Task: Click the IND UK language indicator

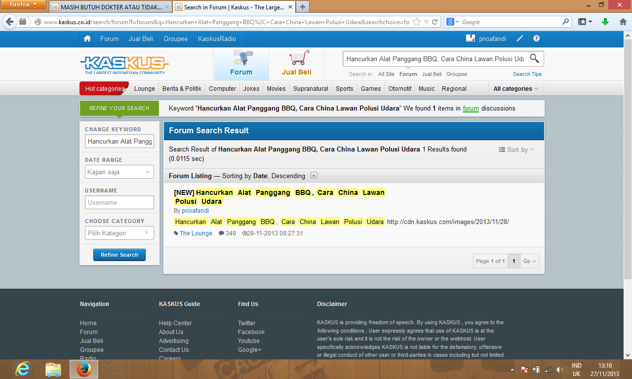Action: click(x=576, y=370)
